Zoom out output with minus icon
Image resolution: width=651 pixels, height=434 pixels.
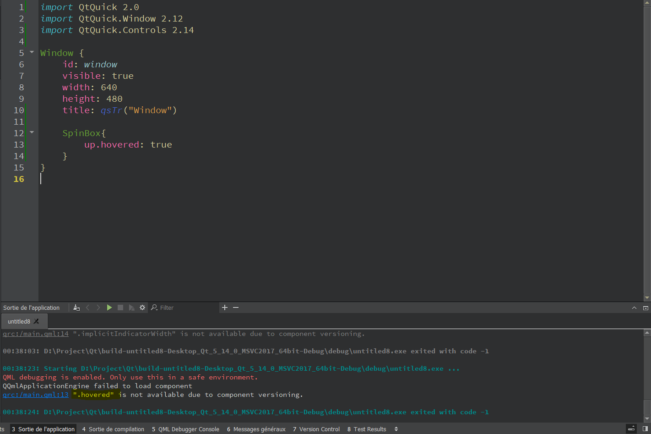(236, 308)
